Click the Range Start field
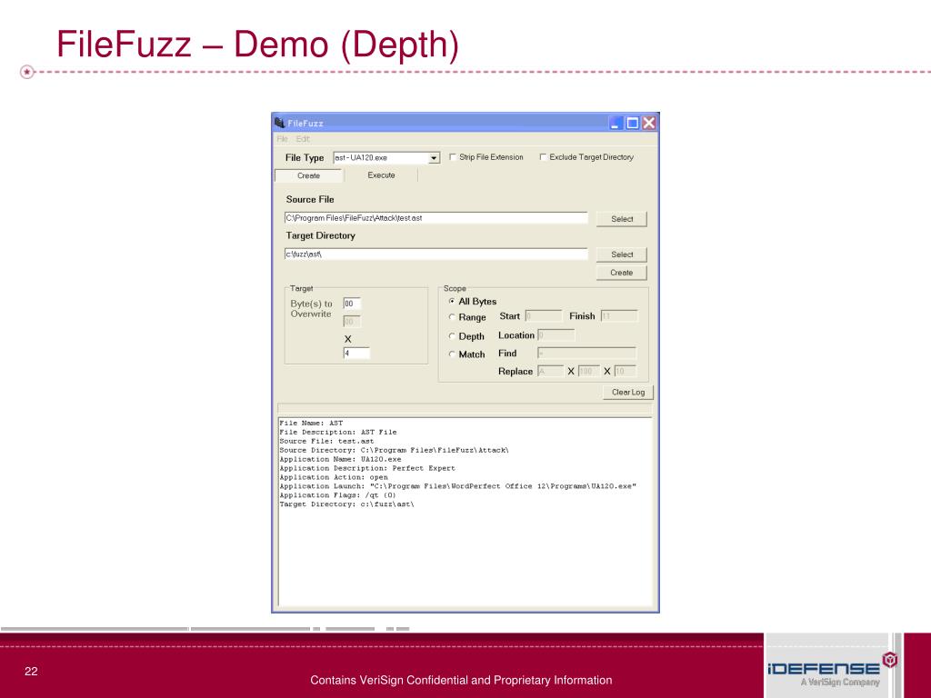This screenshot has height=698, width=931. point(544,316)
